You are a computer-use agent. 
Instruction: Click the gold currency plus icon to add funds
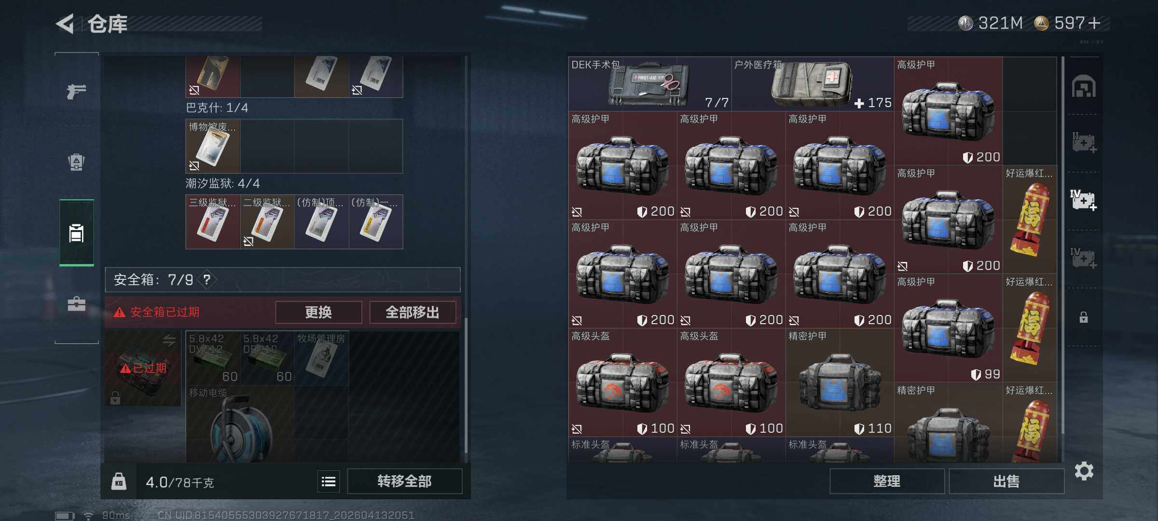pyautogui.click(x=1094, y=23)
